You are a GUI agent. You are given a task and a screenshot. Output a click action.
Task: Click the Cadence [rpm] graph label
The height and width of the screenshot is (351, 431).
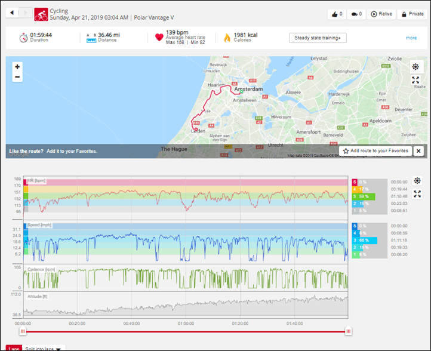(x=41, y=269)
